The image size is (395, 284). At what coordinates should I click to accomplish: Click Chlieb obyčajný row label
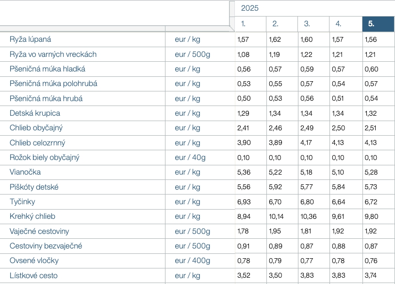click(36, 128)
